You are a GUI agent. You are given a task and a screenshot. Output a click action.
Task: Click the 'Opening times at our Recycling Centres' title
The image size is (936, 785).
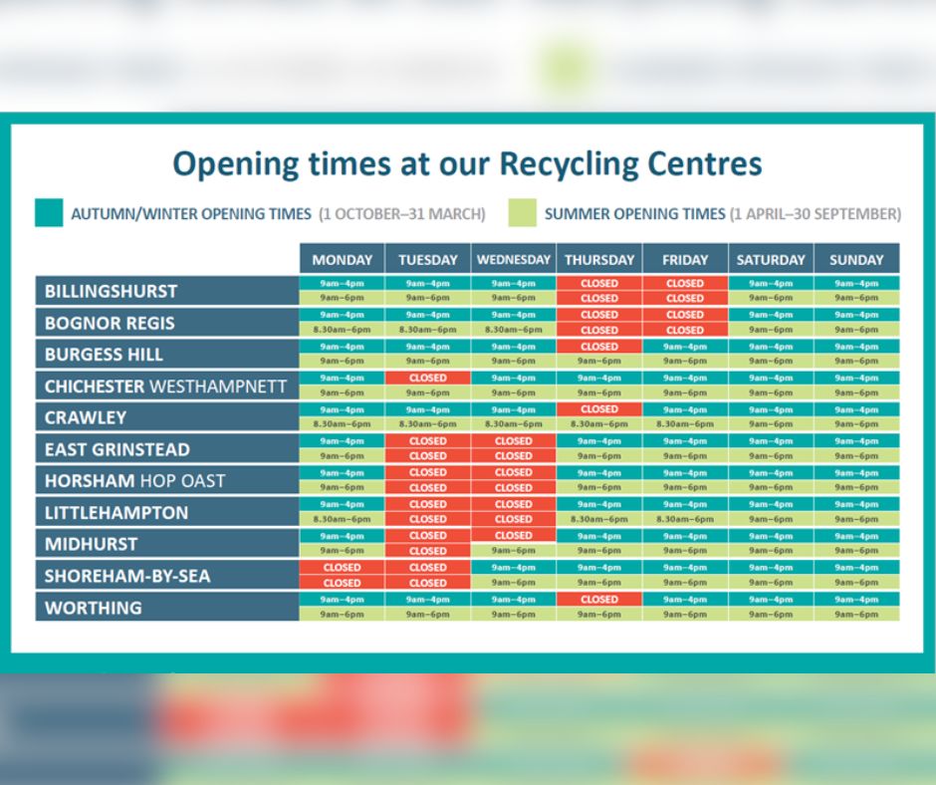(x=467, y=163)
